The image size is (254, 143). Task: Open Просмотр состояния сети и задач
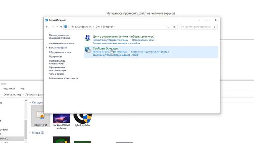coord(110,40)
